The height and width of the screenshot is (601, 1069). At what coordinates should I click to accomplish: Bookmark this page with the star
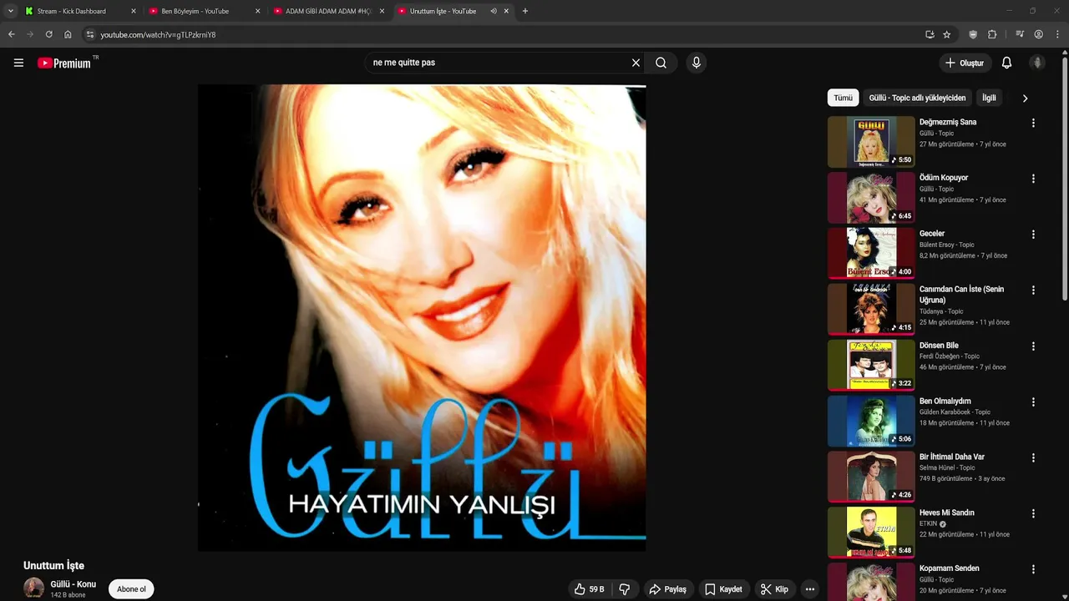946,34
